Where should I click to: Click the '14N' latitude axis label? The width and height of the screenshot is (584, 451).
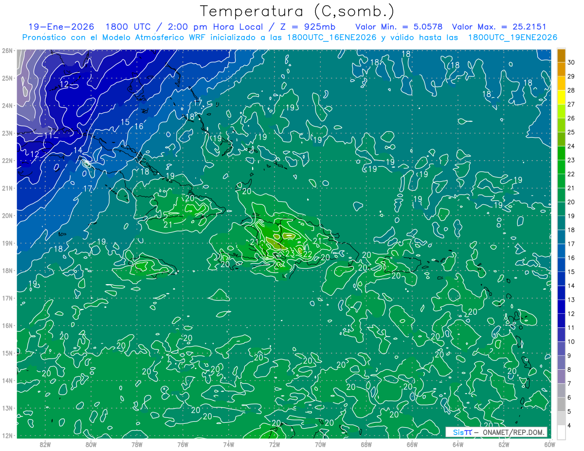pyautogui.click(x=7, y=380)
